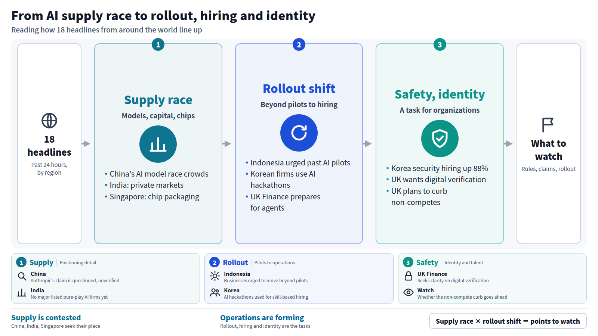The image size is (598, 336).
Task: Click the "Safety, identity" card heading
Action: [x=440, y=94]
